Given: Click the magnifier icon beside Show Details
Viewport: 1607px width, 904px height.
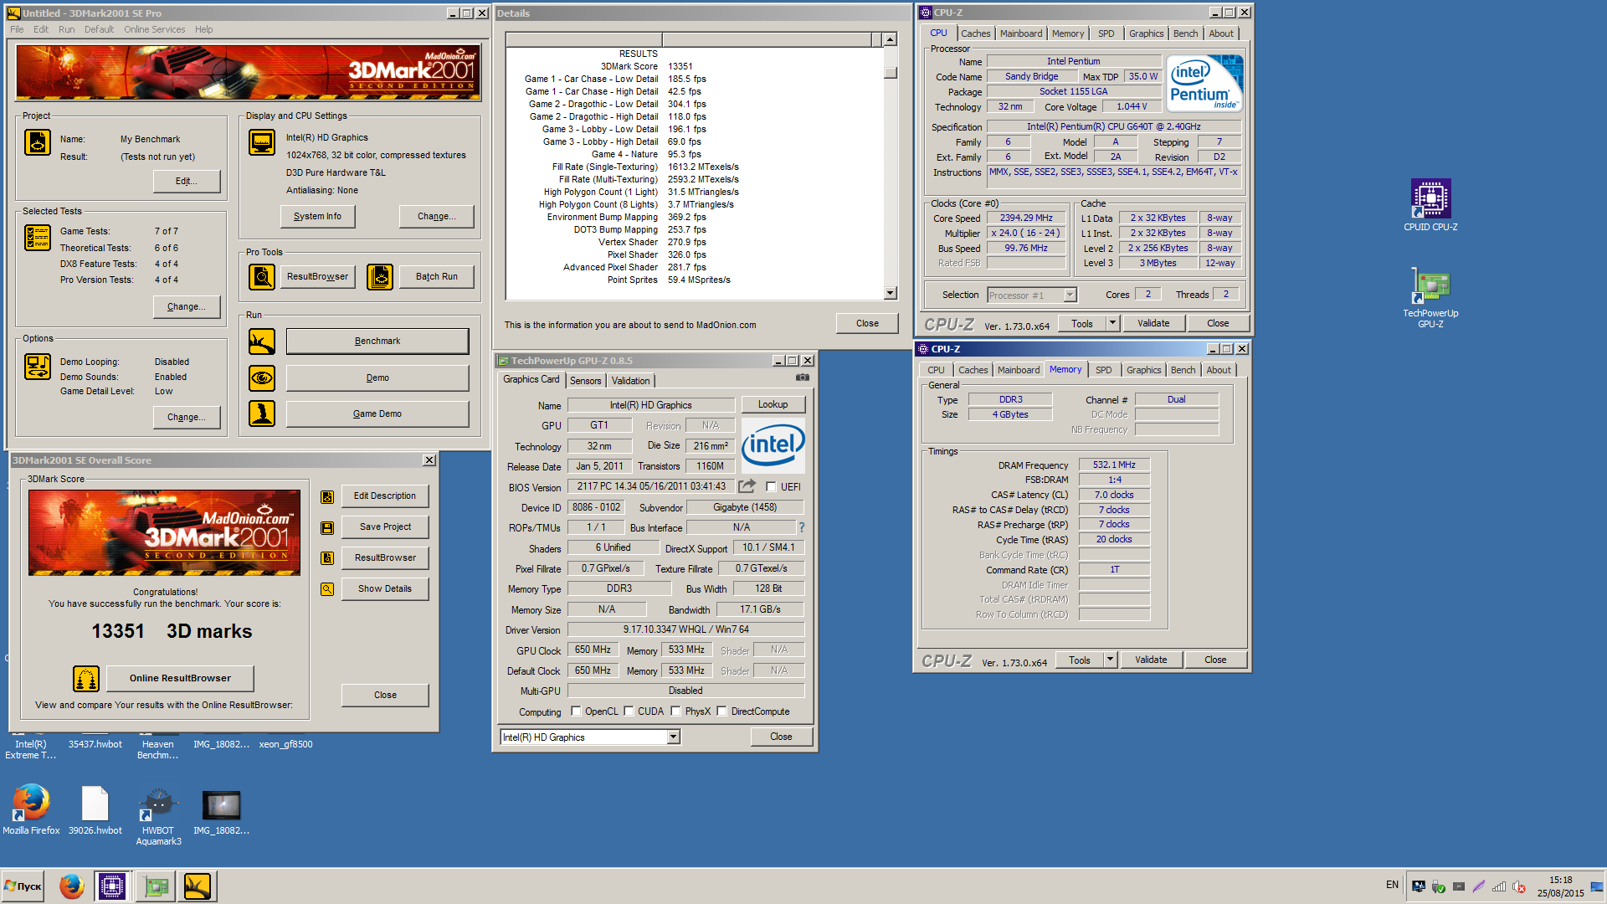Looking at the screenshot, I should click(x=327, y=589).
